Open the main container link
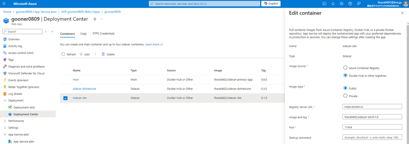 [x=76, y=80]
